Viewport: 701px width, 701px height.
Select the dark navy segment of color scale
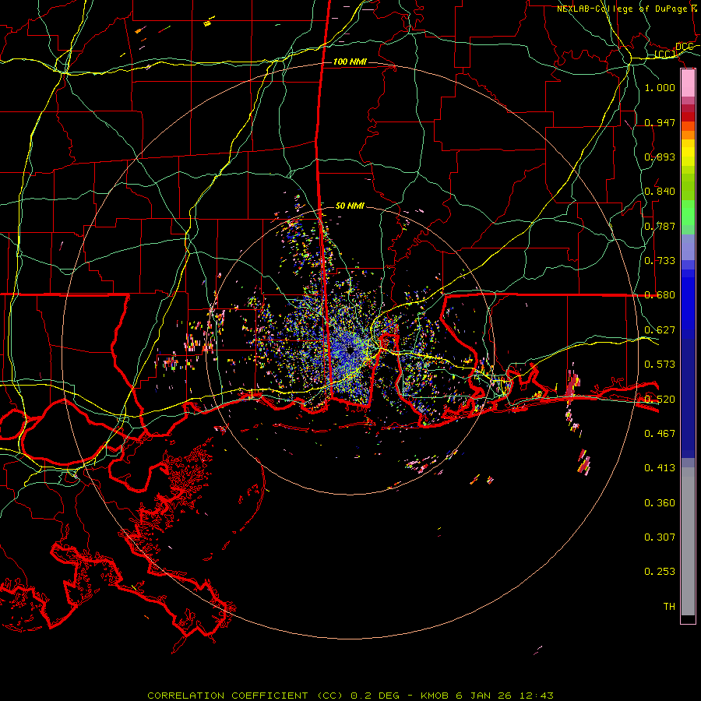[688, 398]
